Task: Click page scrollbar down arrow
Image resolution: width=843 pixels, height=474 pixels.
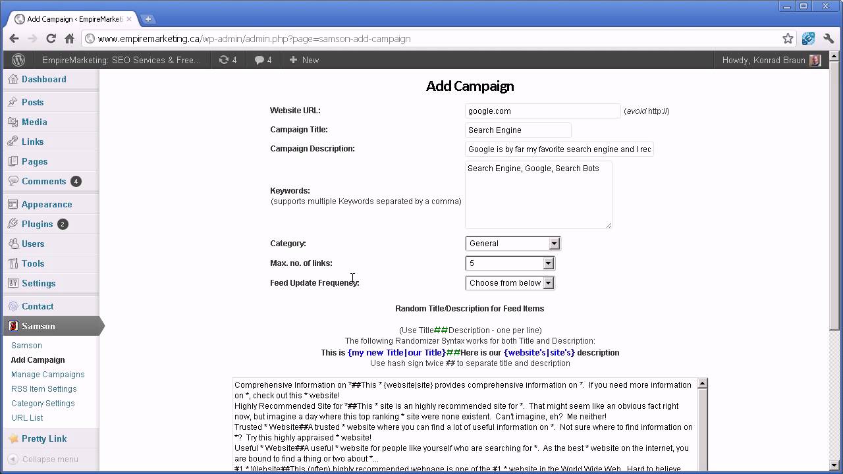Action: [x=836, y=466]
